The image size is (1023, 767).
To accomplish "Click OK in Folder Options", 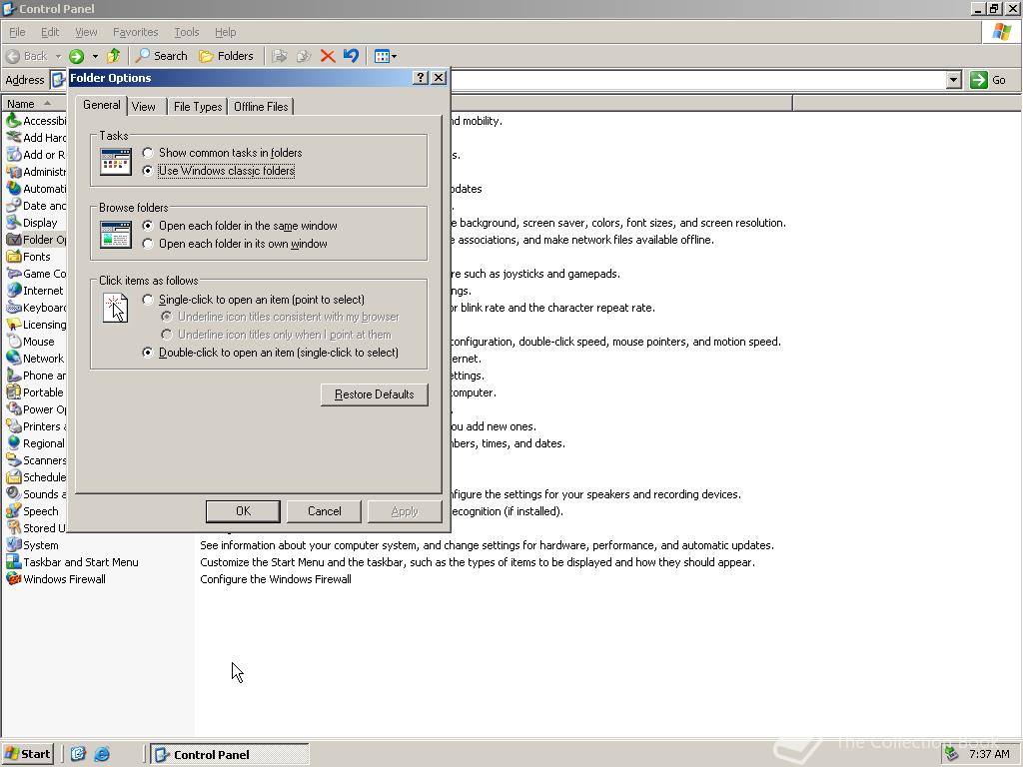I will (x=243, y=511).
